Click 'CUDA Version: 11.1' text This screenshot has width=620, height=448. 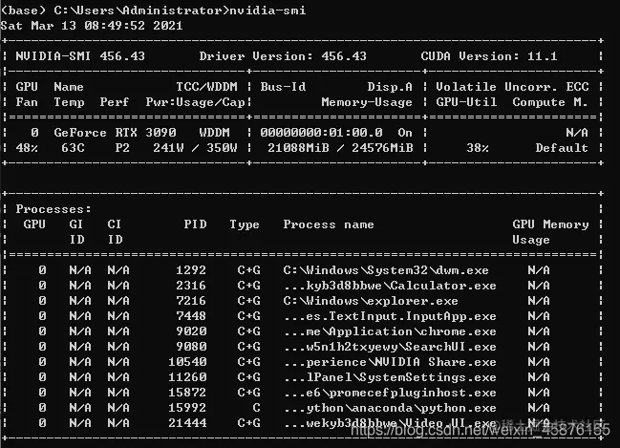click(489, 56)
